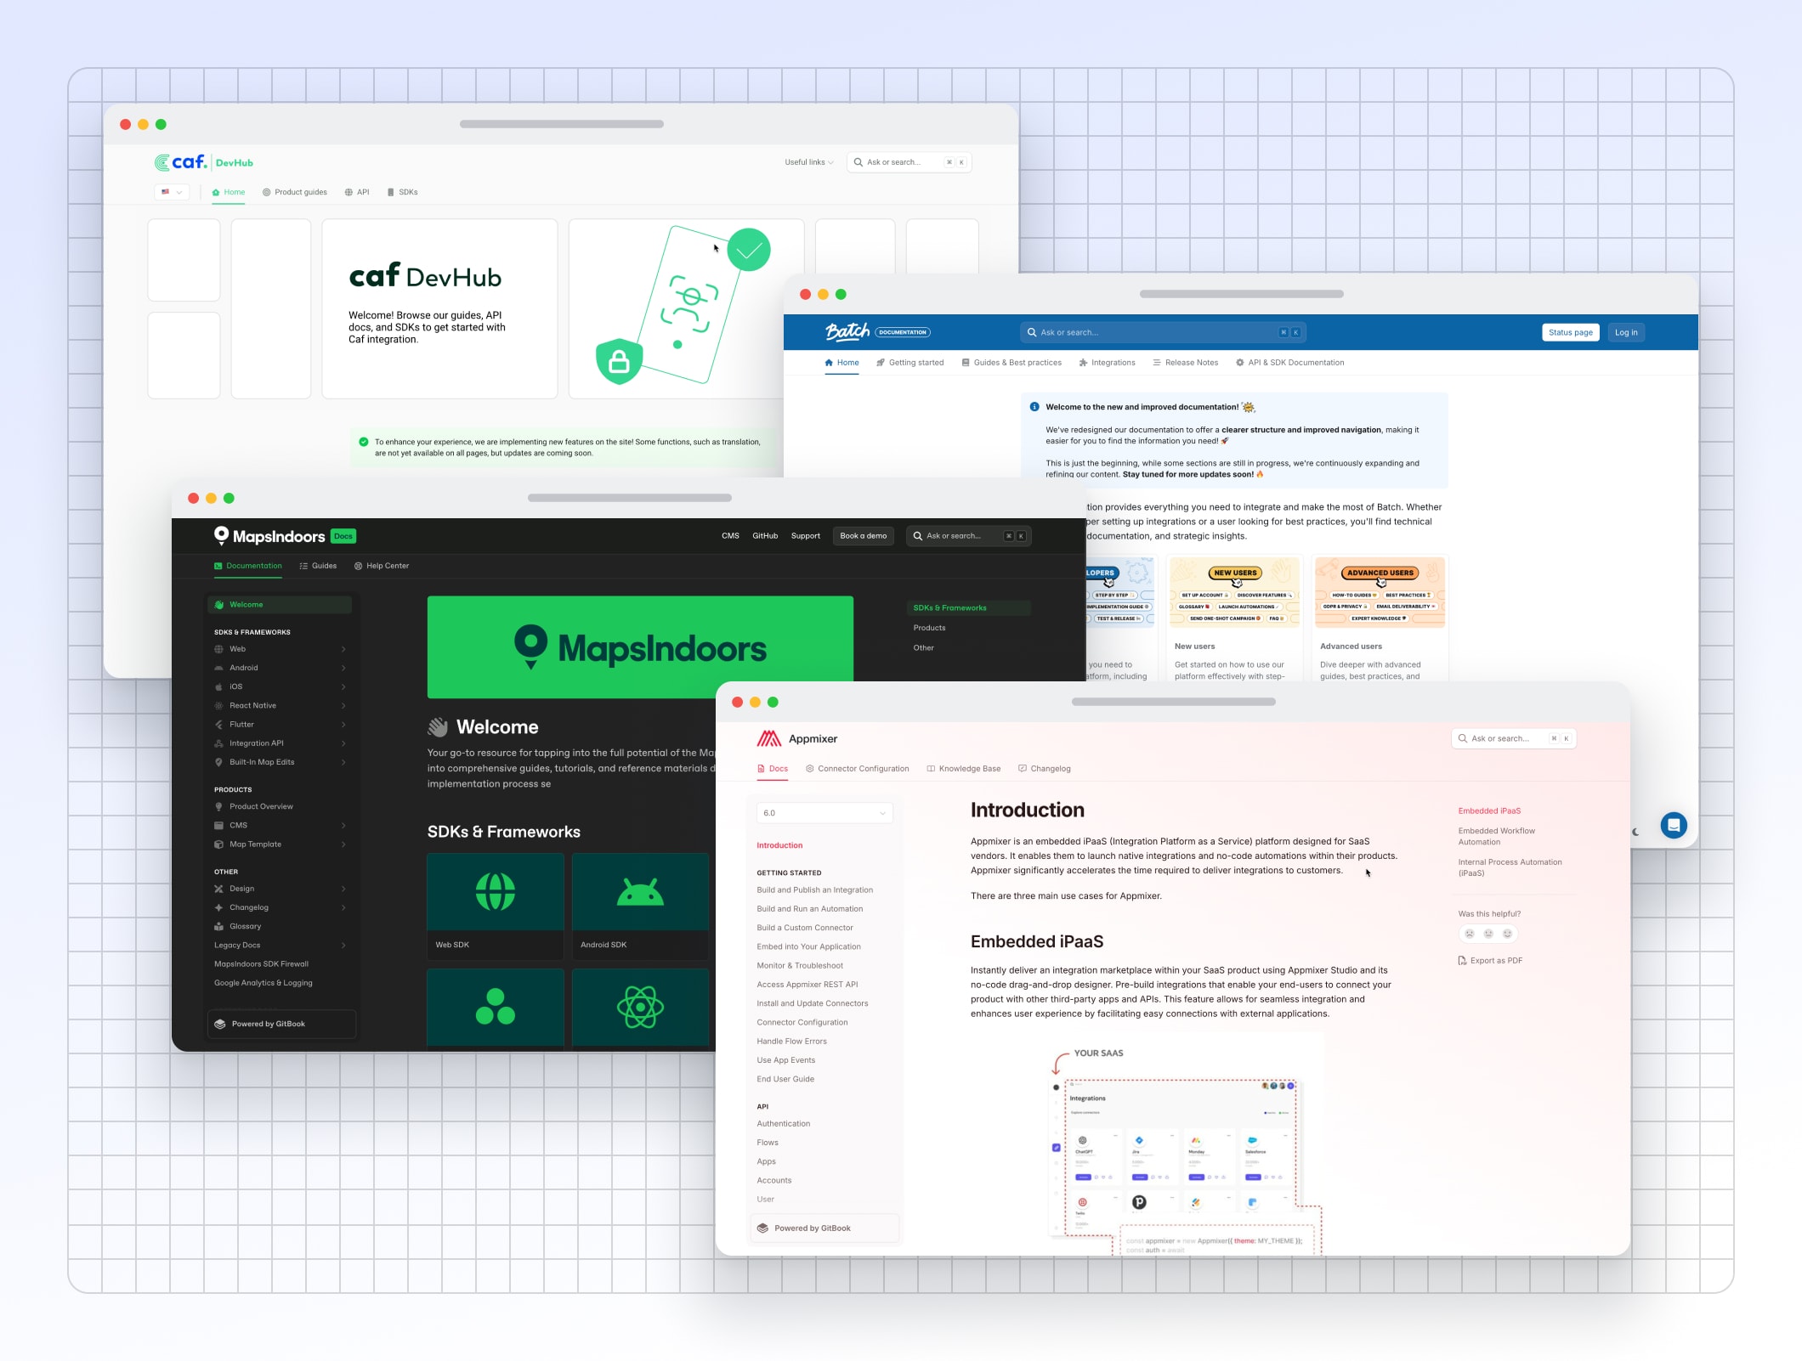Click the GitBook icon in Appmixer footer

coord(762,1228)
